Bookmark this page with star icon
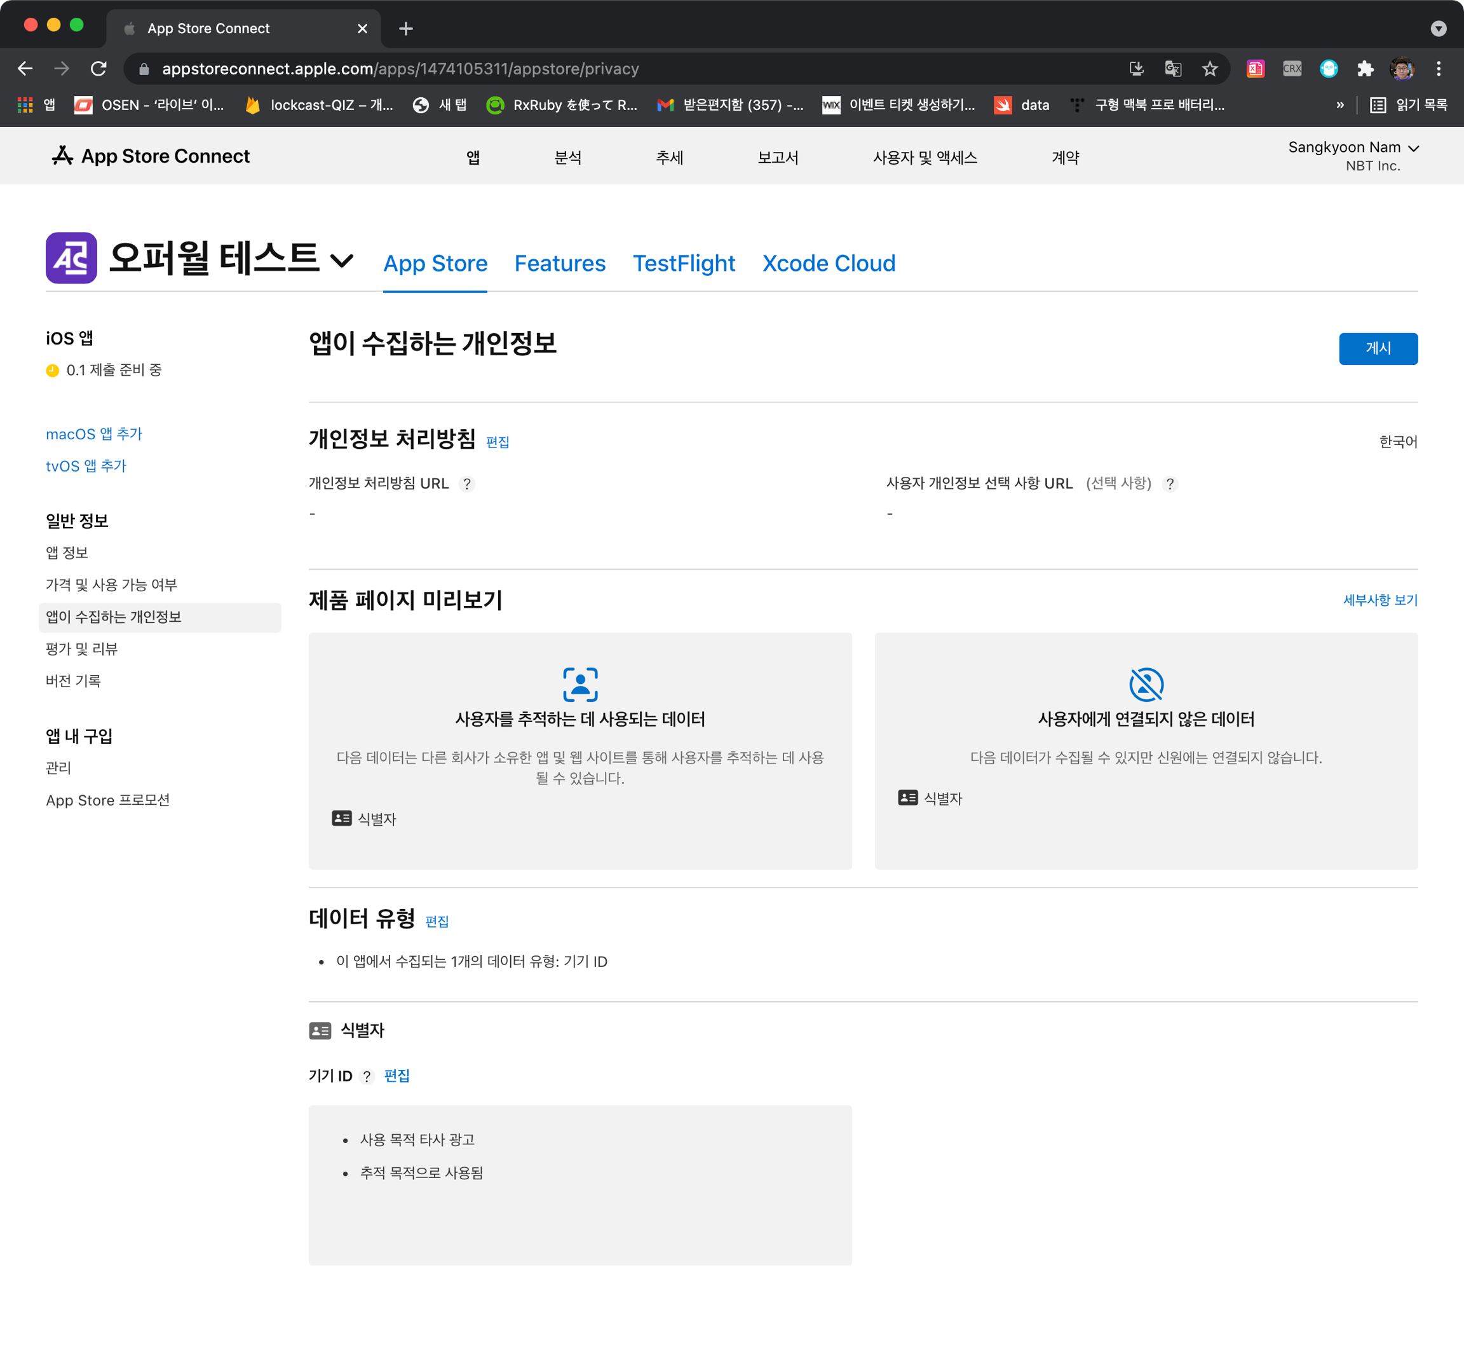The image size is (1464, 1349). pyautogui.click(x=1209, y=69)
